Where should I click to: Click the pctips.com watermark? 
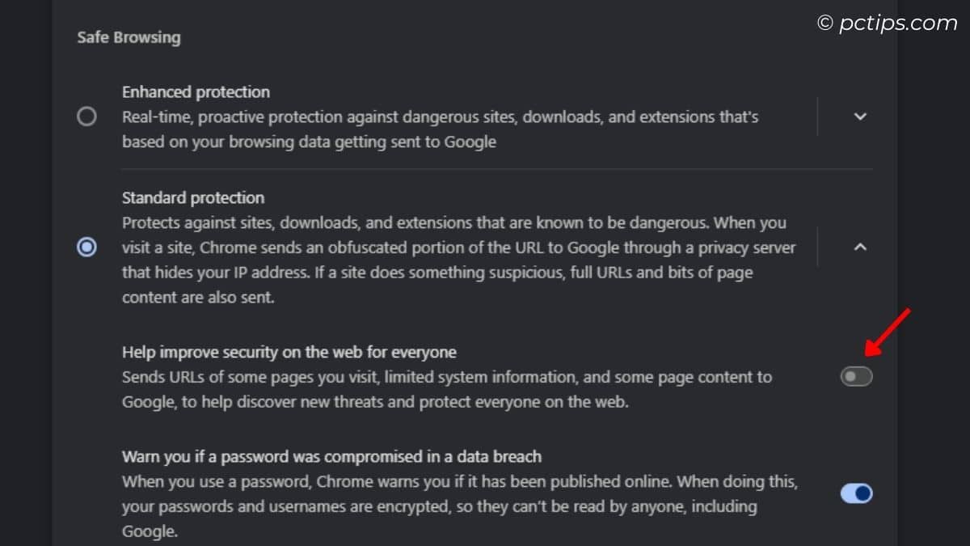897,23
